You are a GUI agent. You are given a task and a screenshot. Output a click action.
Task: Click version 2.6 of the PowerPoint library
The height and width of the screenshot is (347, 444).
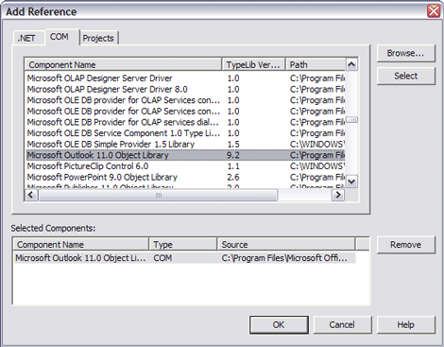tap(233, 177)
